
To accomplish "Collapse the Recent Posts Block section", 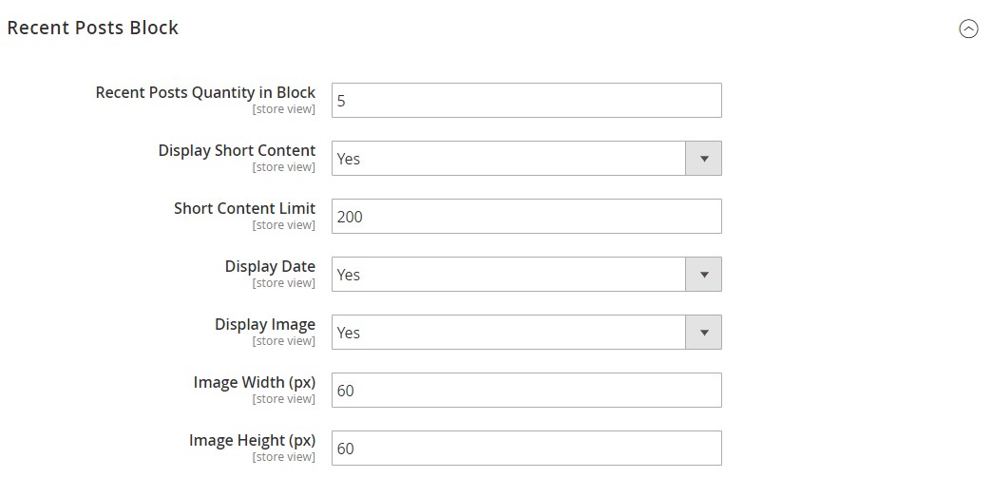I will [x=968, y=29].
